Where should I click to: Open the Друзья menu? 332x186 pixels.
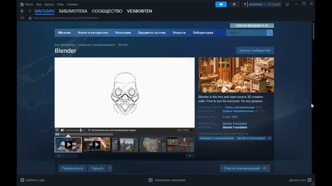click(49, 4)
